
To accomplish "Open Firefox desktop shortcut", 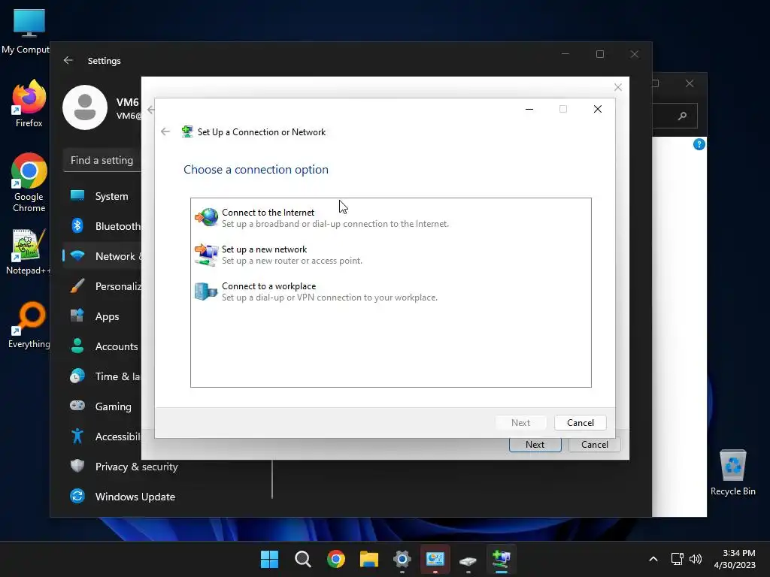I will click(29, 104).
